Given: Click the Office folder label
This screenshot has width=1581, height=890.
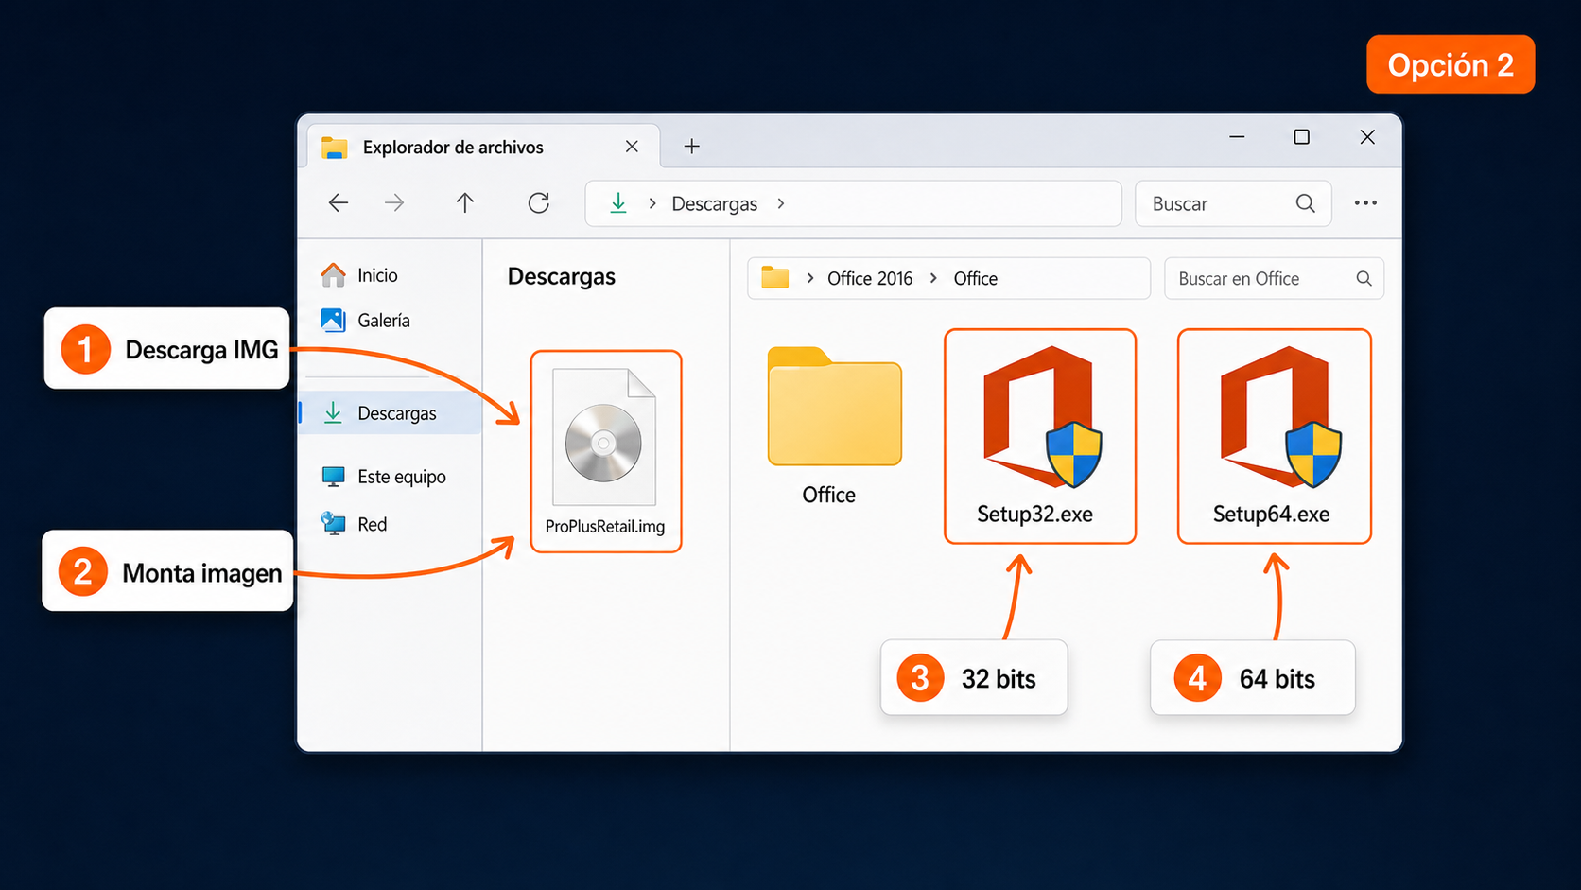Looking at the screenshot, I should 829,495.
